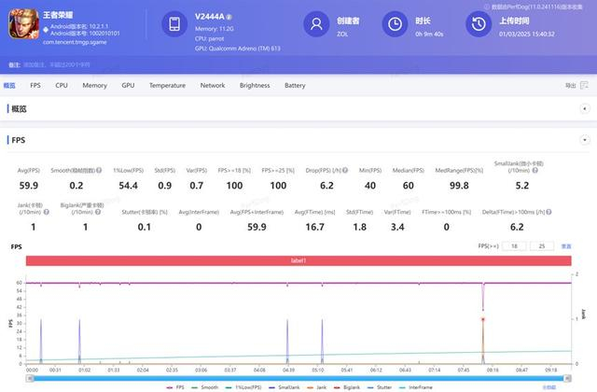Click the FPS threshold field showing 18
The width and height of the screenshot is (597, 392).
click(x=515, y=246)
